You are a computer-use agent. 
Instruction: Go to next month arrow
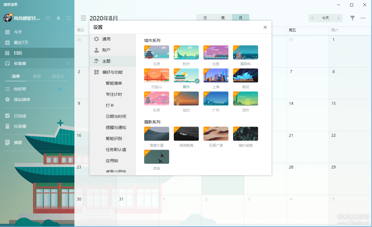click(x=338, y=18)
